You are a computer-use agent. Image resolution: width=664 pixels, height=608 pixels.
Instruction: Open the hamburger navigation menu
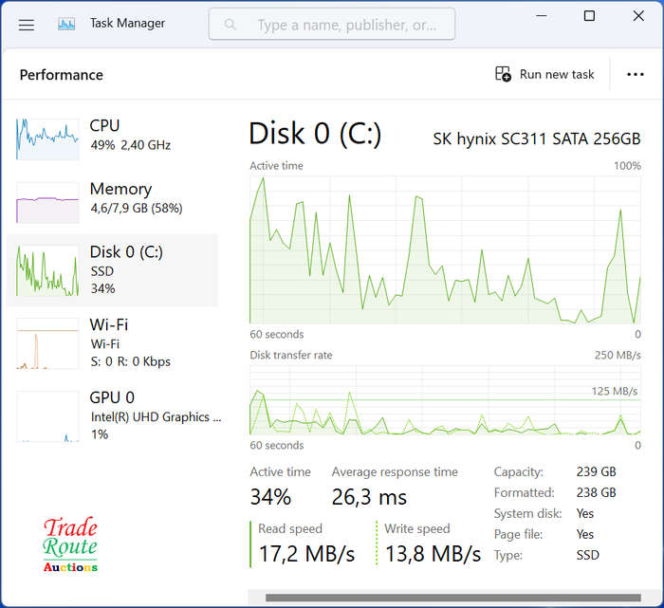point(27,25)
